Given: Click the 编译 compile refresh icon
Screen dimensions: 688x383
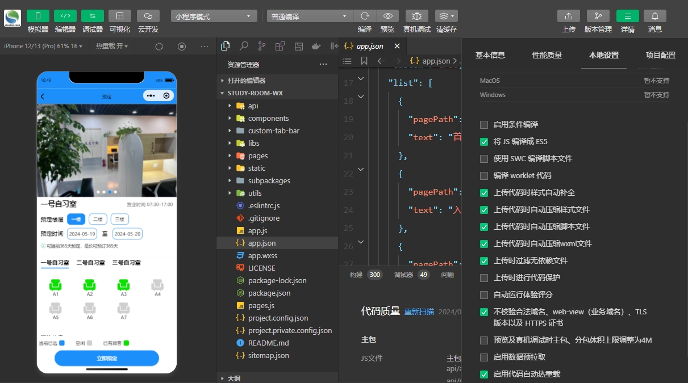Looking at the screenshot, I should 365,16.
